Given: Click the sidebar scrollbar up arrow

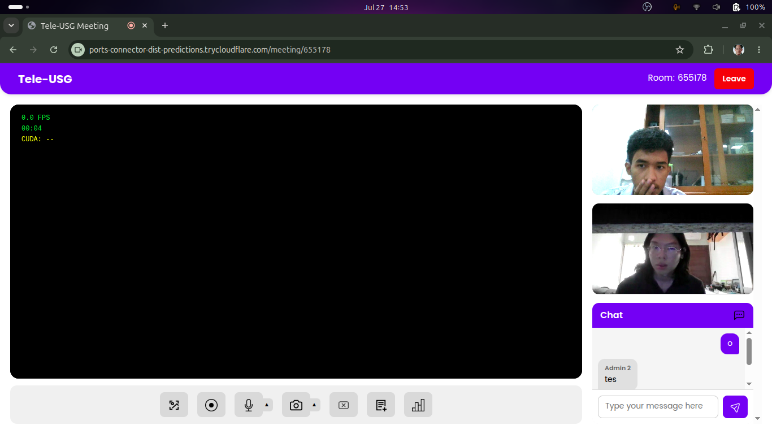Looking at the screenshot, I should (758, 110).
